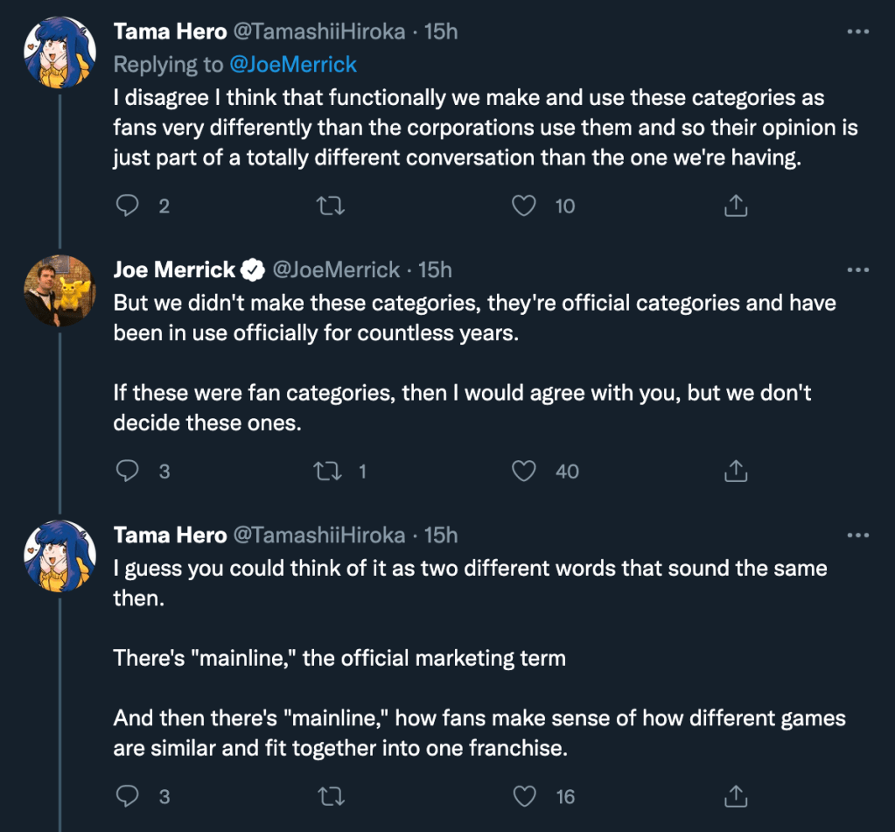Open the @JoeMerrick mention link
Screen dimensions: 895x832
pyautogui.click(x=293, y=64)
